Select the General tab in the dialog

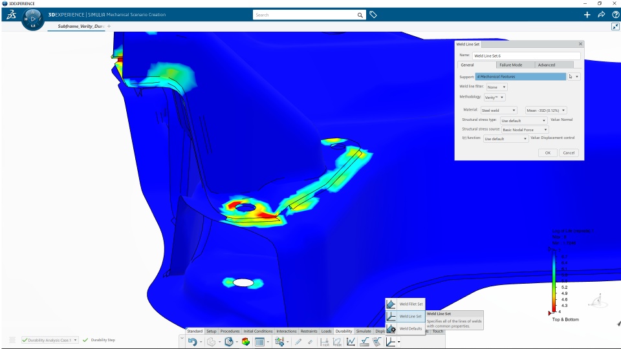pos(477,65)
